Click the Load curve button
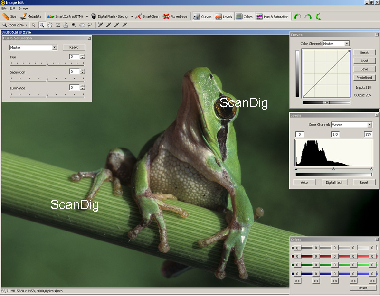Image resolution: width=380 pixels, height=296 pixels. coord(364,61)
